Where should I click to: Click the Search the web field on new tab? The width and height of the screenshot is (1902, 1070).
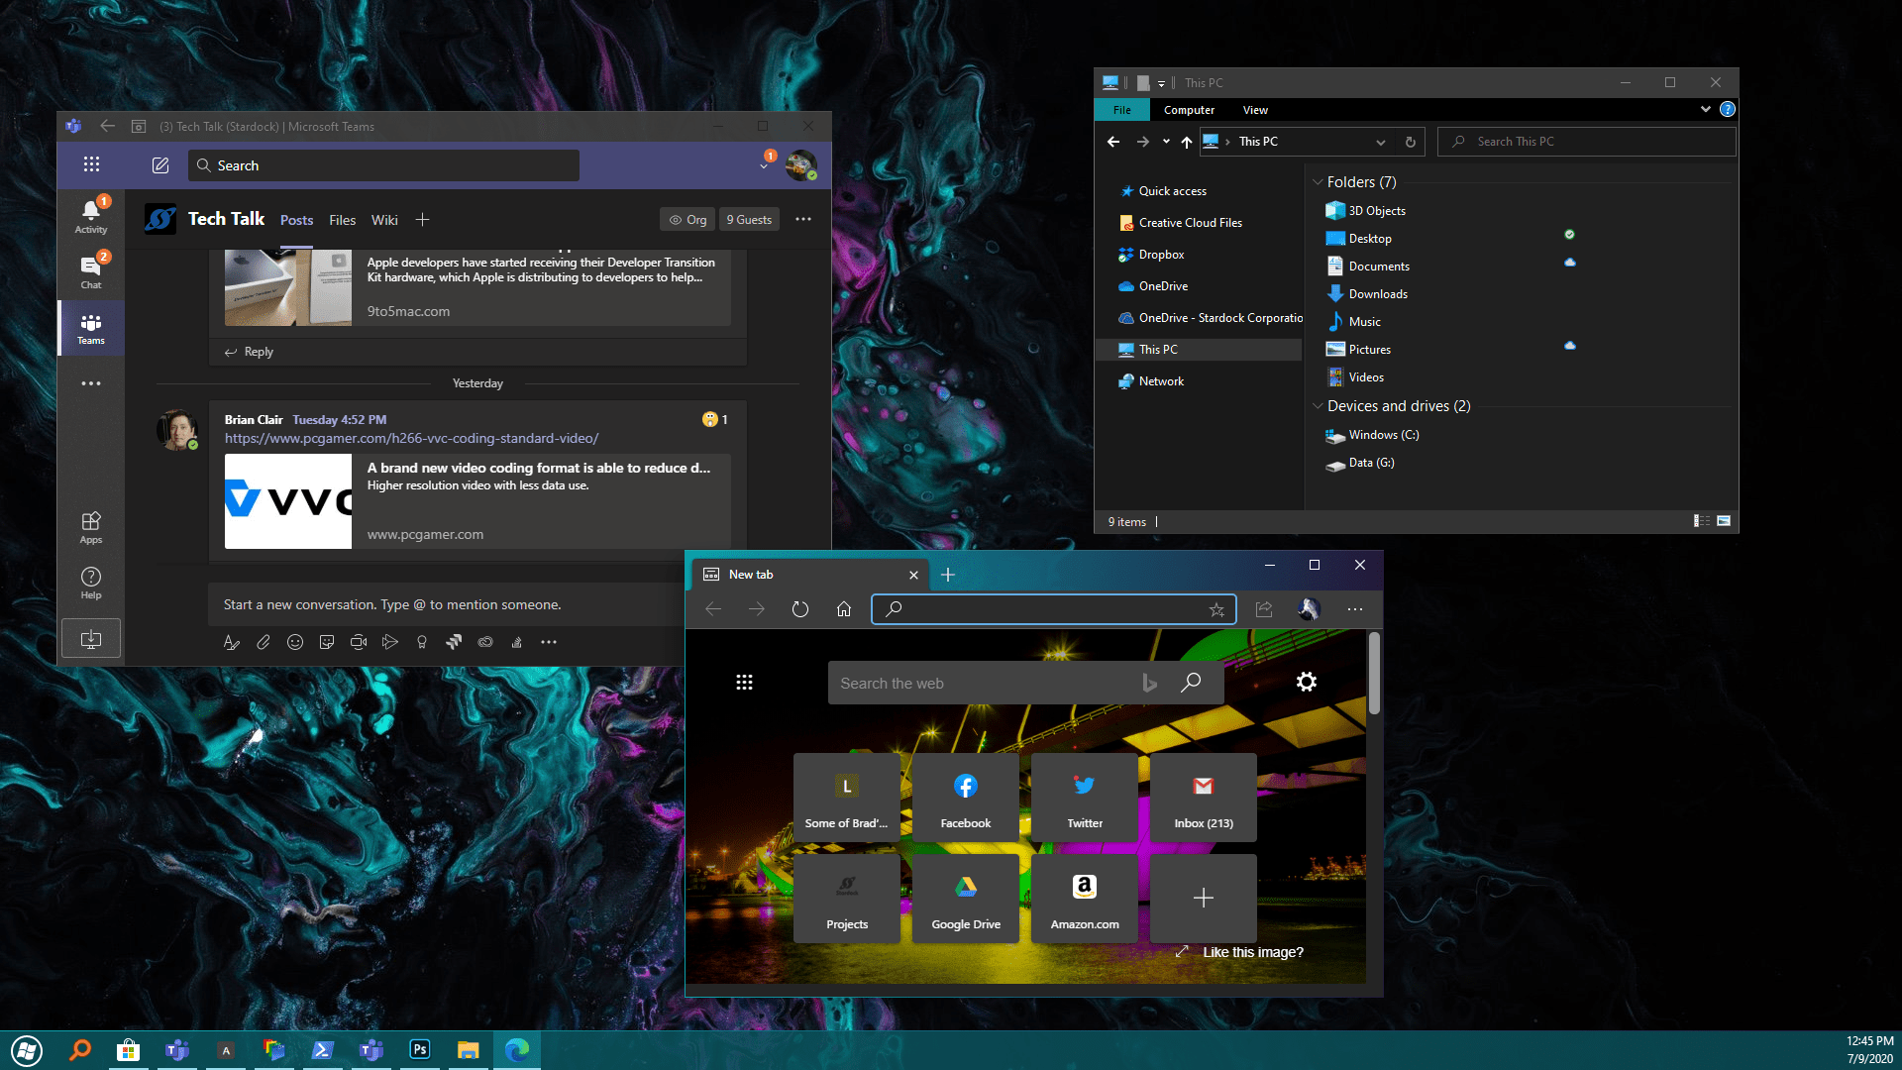coord(991,683)
